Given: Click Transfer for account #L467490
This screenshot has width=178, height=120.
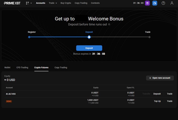Looking at the screenshot, I should (x=146, y=94).
